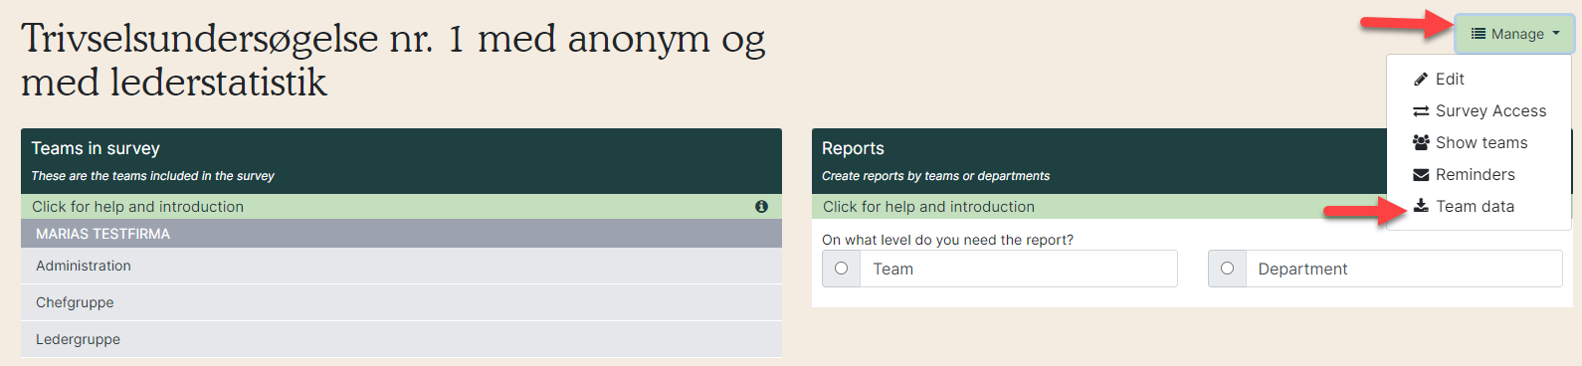
Task: Click the Show teams people icon
Action: [1421, 142]
